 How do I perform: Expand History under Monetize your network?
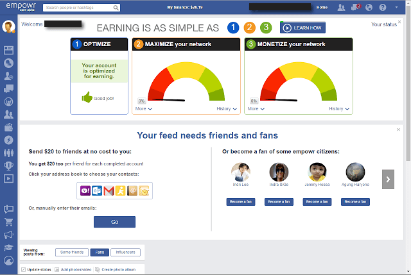coord(339,109)
